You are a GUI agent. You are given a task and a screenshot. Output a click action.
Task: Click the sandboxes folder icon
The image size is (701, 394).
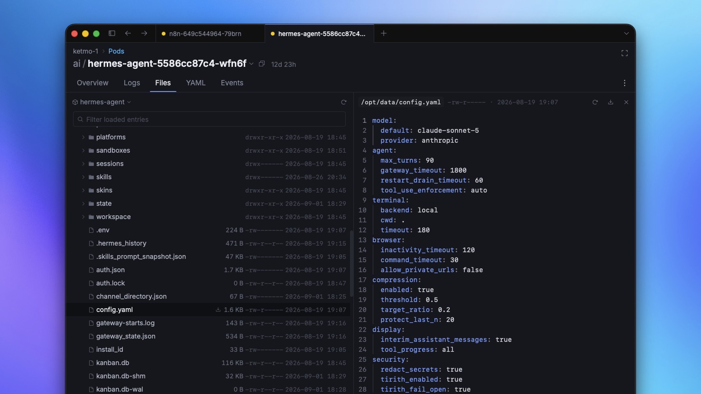pyautogui.click(x=91, y=150)
